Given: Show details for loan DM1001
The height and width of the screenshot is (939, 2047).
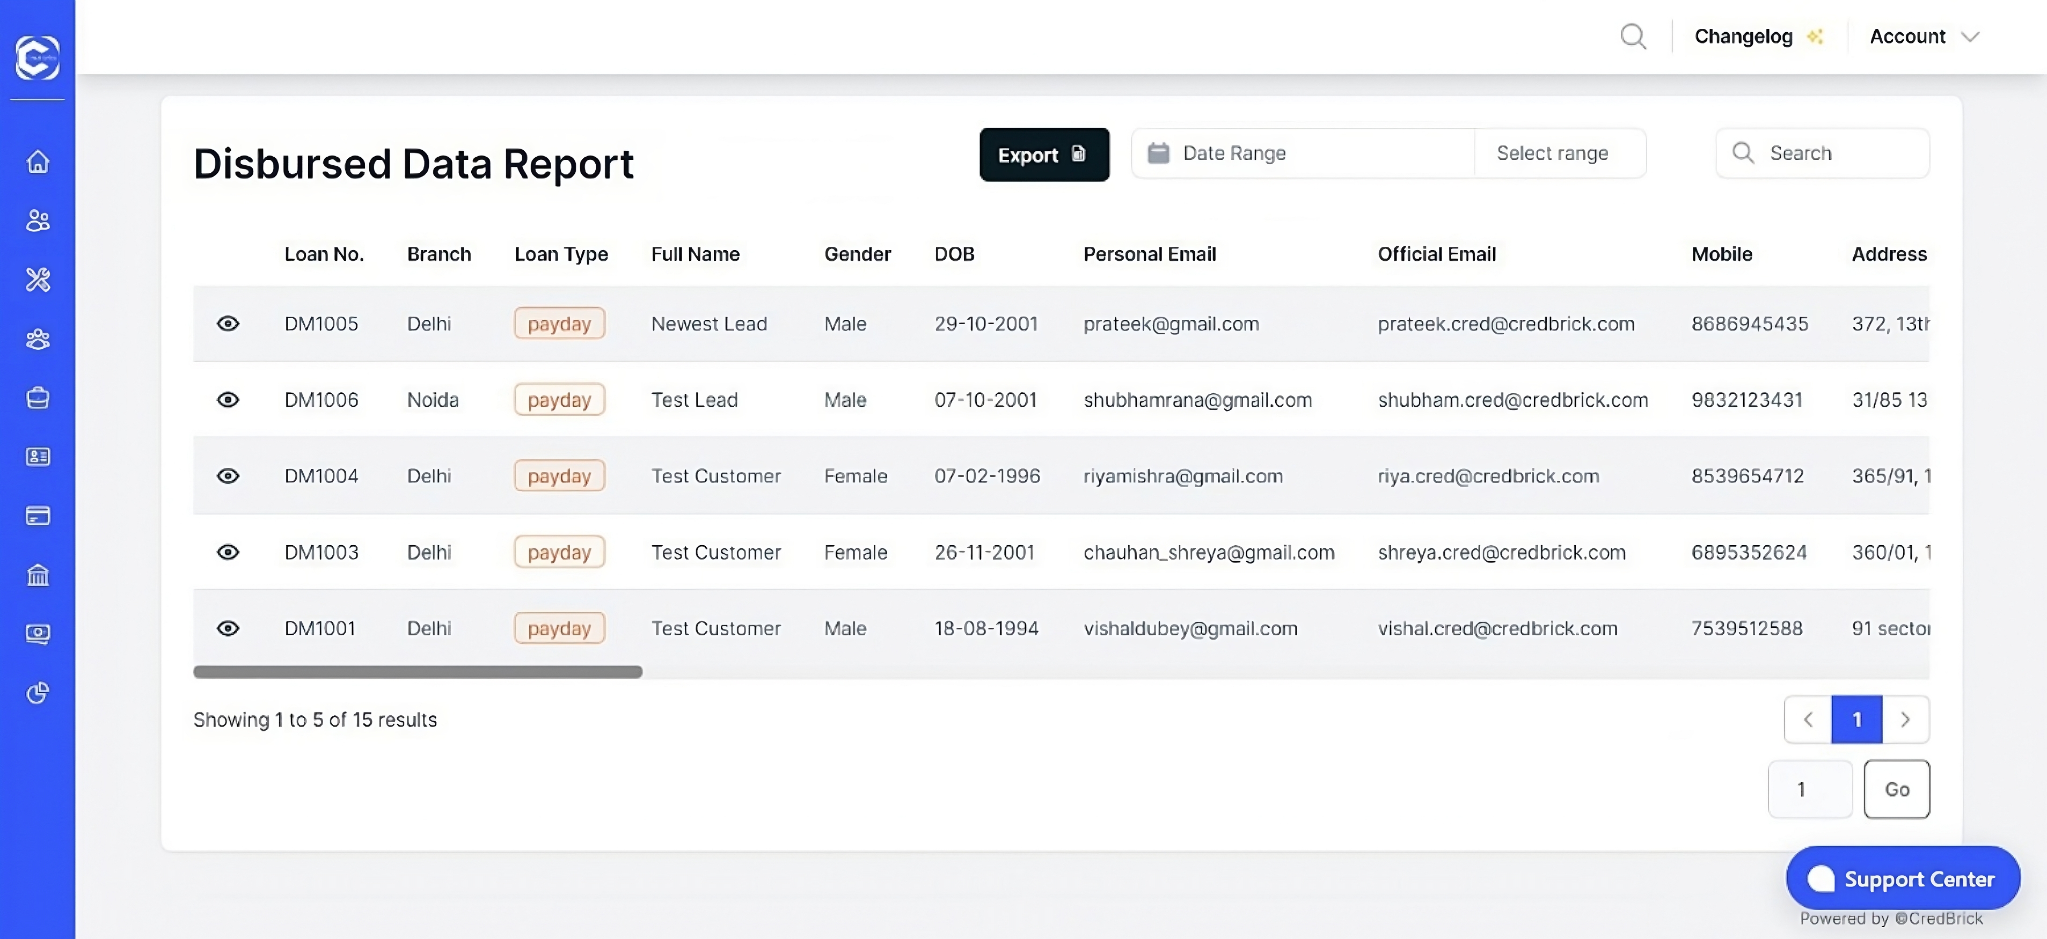Looking at the screenshot, I should (x=228, y=628).
